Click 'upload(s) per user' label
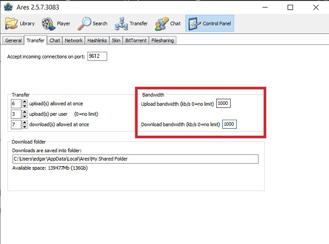This screenshot has width=329, height=244. [48, 114]
